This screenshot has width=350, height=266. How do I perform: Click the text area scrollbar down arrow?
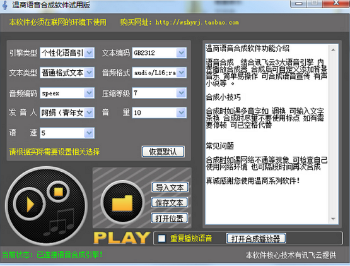point(333,219)
